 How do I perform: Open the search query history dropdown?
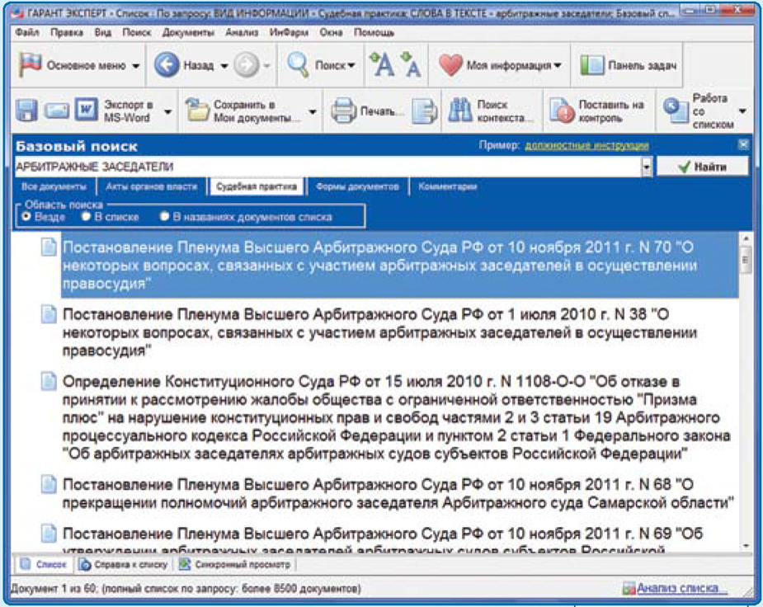tap(648, 167)
